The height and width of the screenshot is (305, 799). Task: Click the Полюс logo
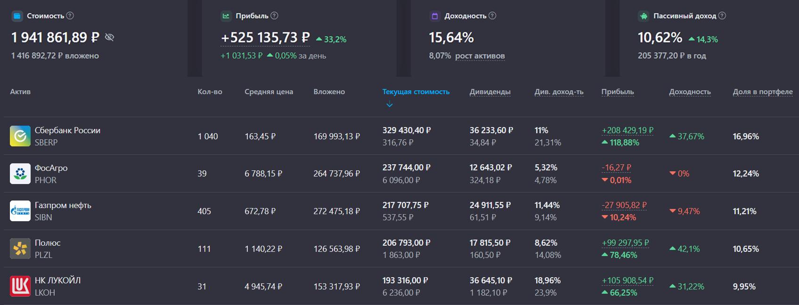pos(20,249)
